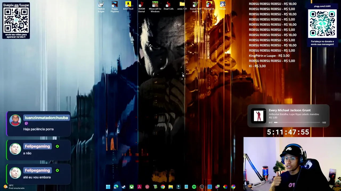
Task: Click 'Fortaleça no donate' text under QR
Action: coord(322,43)
